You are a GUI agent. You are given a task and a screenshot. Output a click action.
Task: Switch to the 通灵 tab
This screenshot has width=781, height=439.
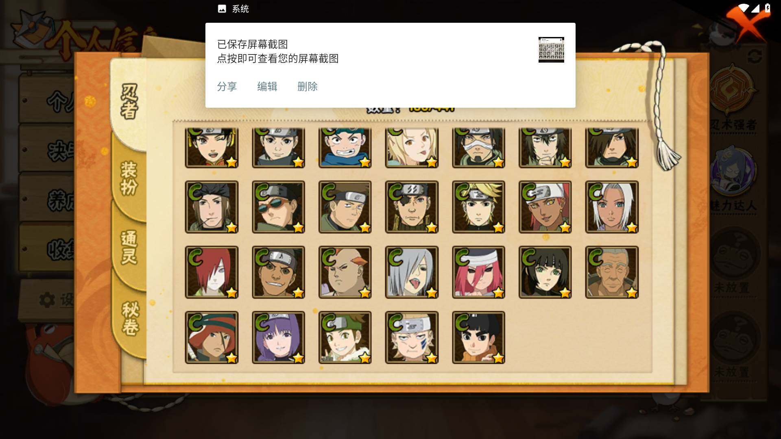coord(129,247)
